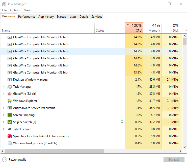Click the Screen Snipping green icon
This screenshot has height=166, width=187.
[10, 115]
